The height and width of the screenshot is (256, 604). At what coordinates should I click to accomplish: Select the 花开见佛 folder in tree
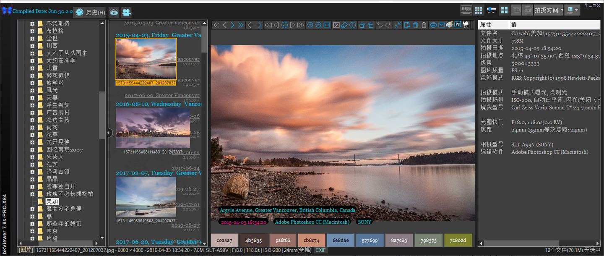pyautogui.click(x=58, y=142)
